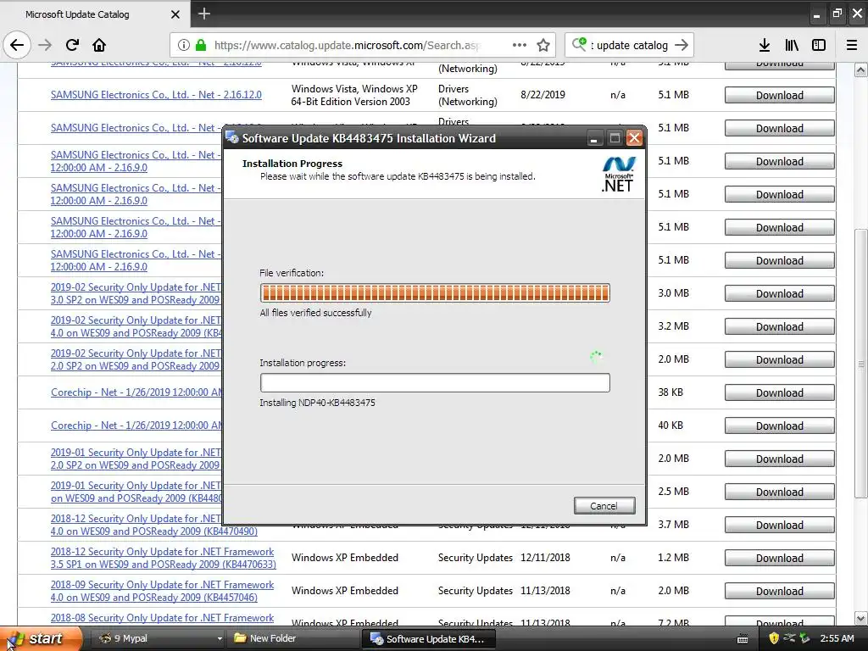This screenshot has width=868, height=651.
Task: Open 2019-02 Security Only Update .NET 2.0 SP2 link
Action: [x=136, y=359]
